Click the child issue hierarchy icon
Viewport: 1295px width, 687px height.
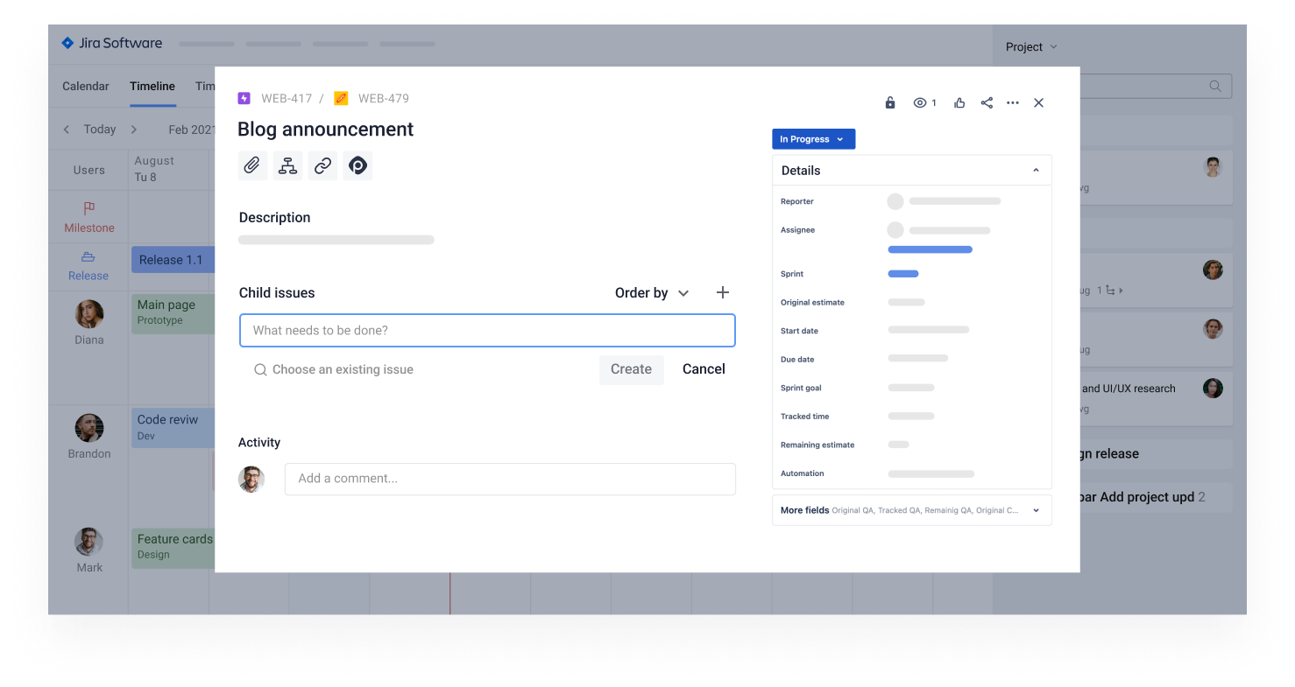[287, 165]
